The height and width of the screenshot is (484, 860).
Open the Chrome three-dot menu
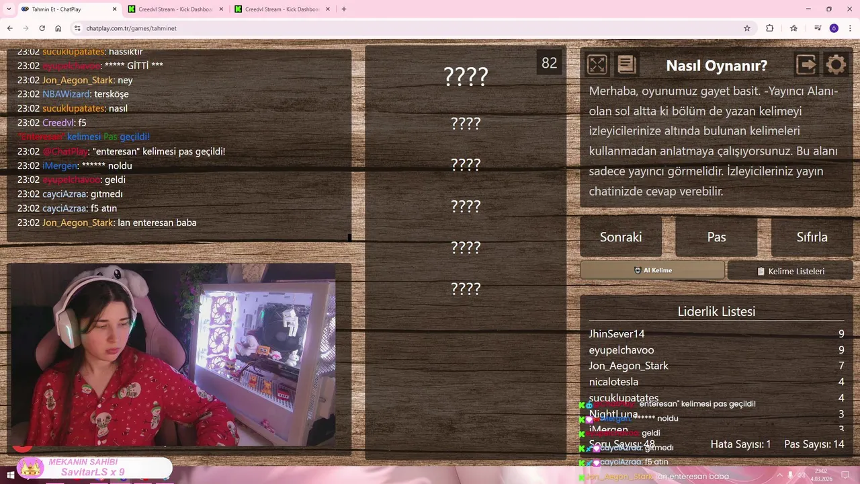pyautogui.click(x=850, y=28)
